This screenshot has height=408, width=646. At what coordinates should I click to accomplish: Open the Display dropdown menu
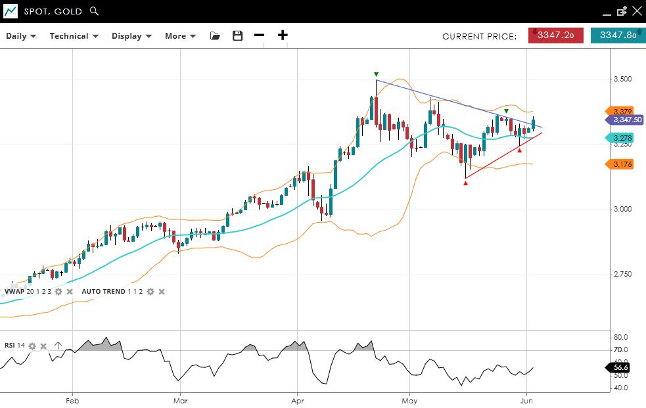click(131, 36)
